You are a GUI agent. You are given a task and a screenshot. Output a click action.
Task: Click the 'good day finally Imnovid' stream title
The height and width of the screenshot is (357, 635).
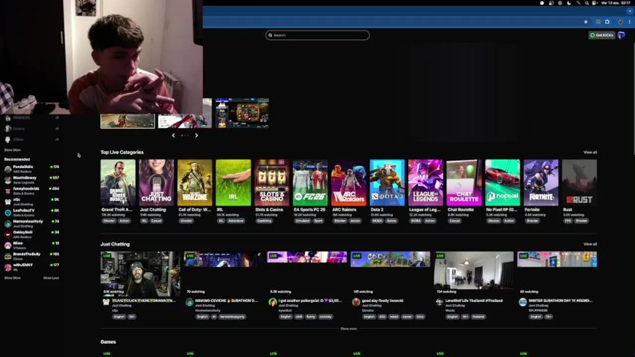click(x=383, y=300)
